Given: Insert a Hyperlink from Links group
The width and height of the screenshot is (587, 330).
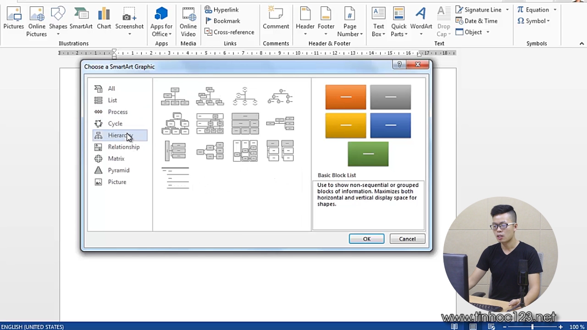Looking at the screenshot, I should [222, 10].
